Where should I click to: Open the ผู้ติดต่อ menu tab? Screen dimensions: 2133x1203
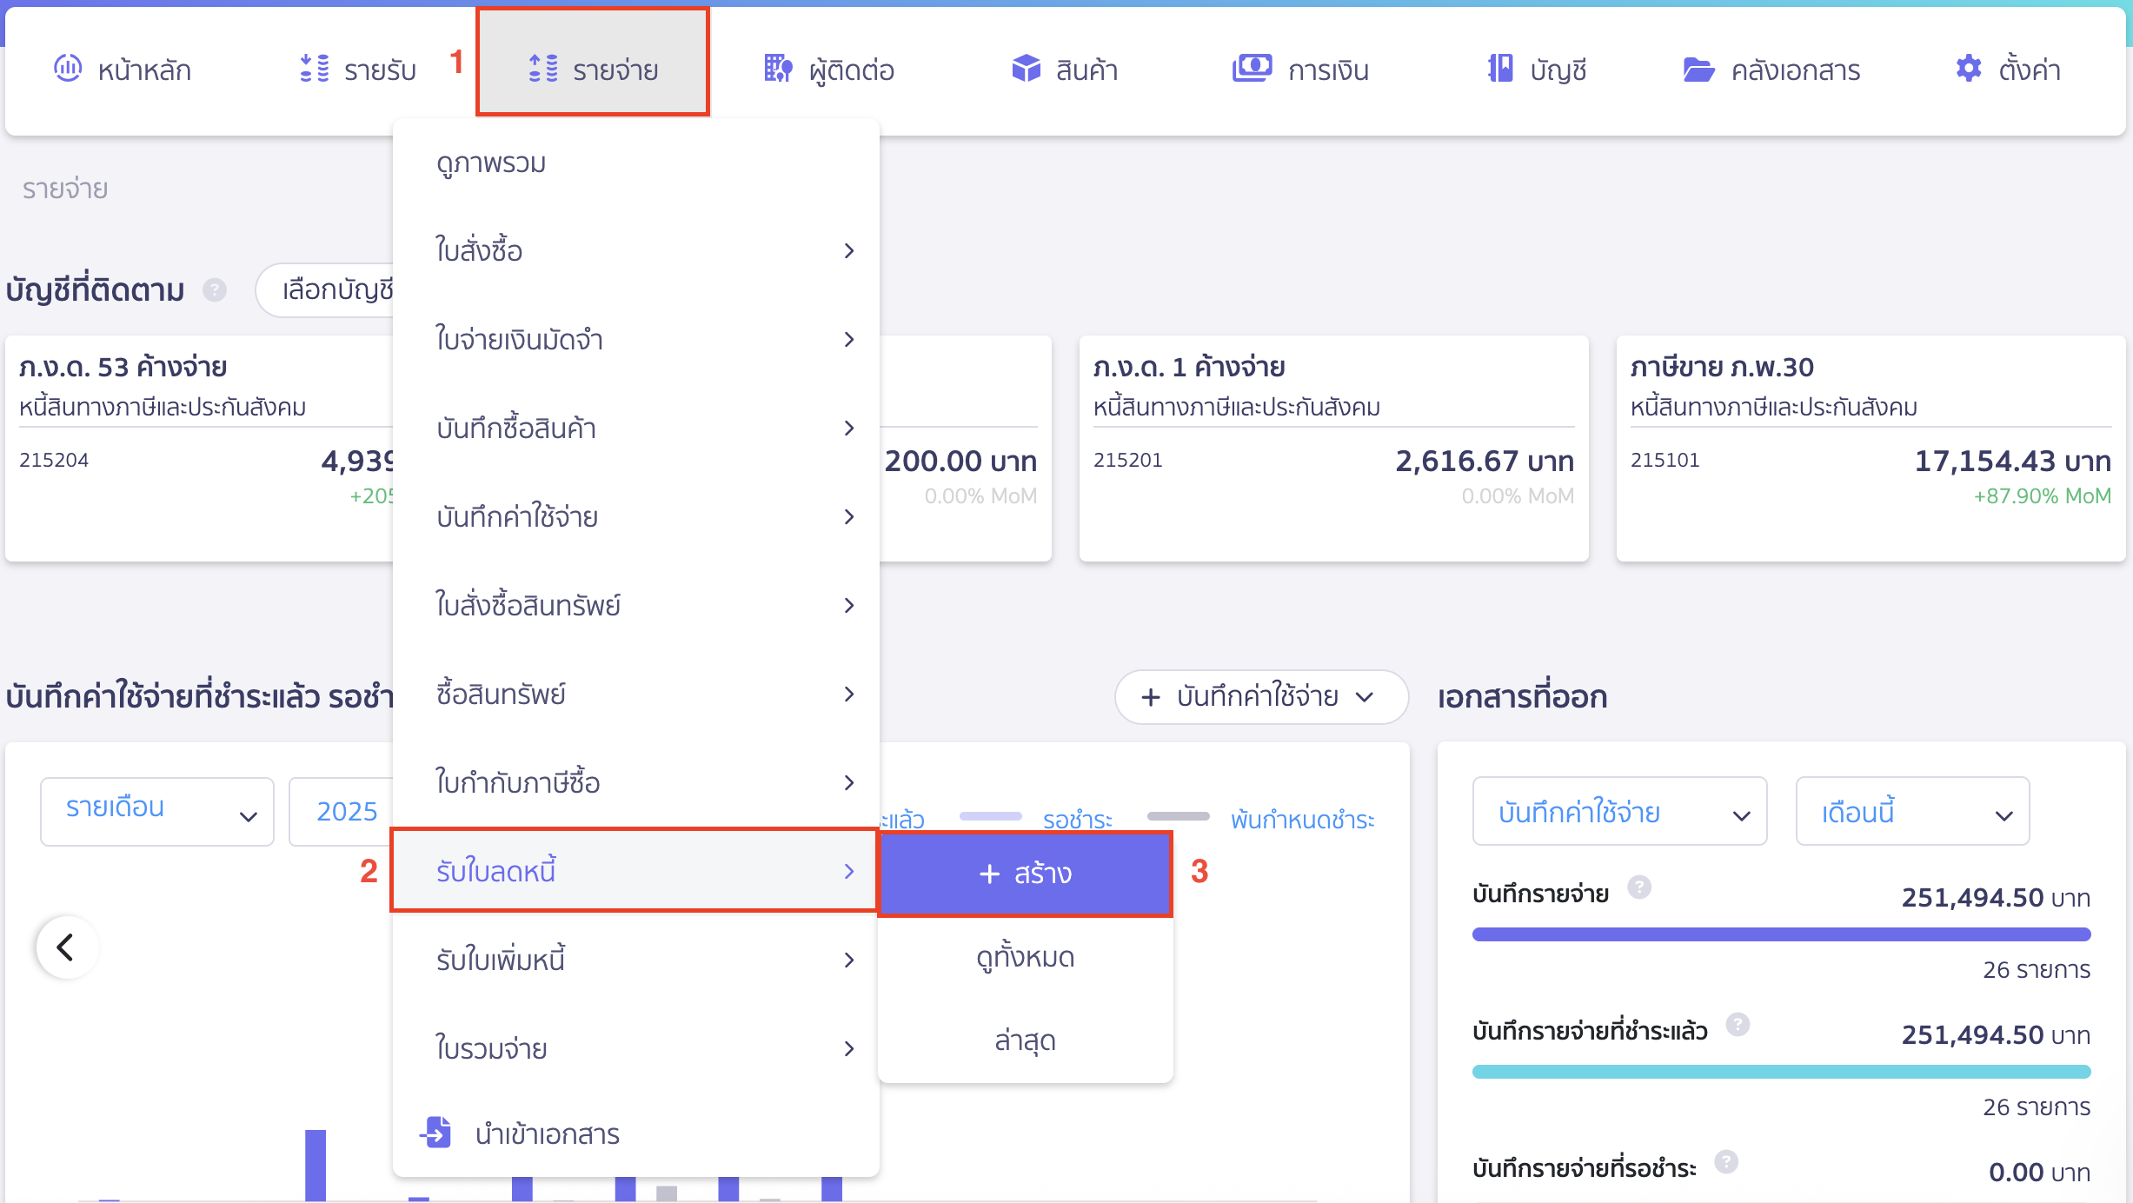point(829,70)
